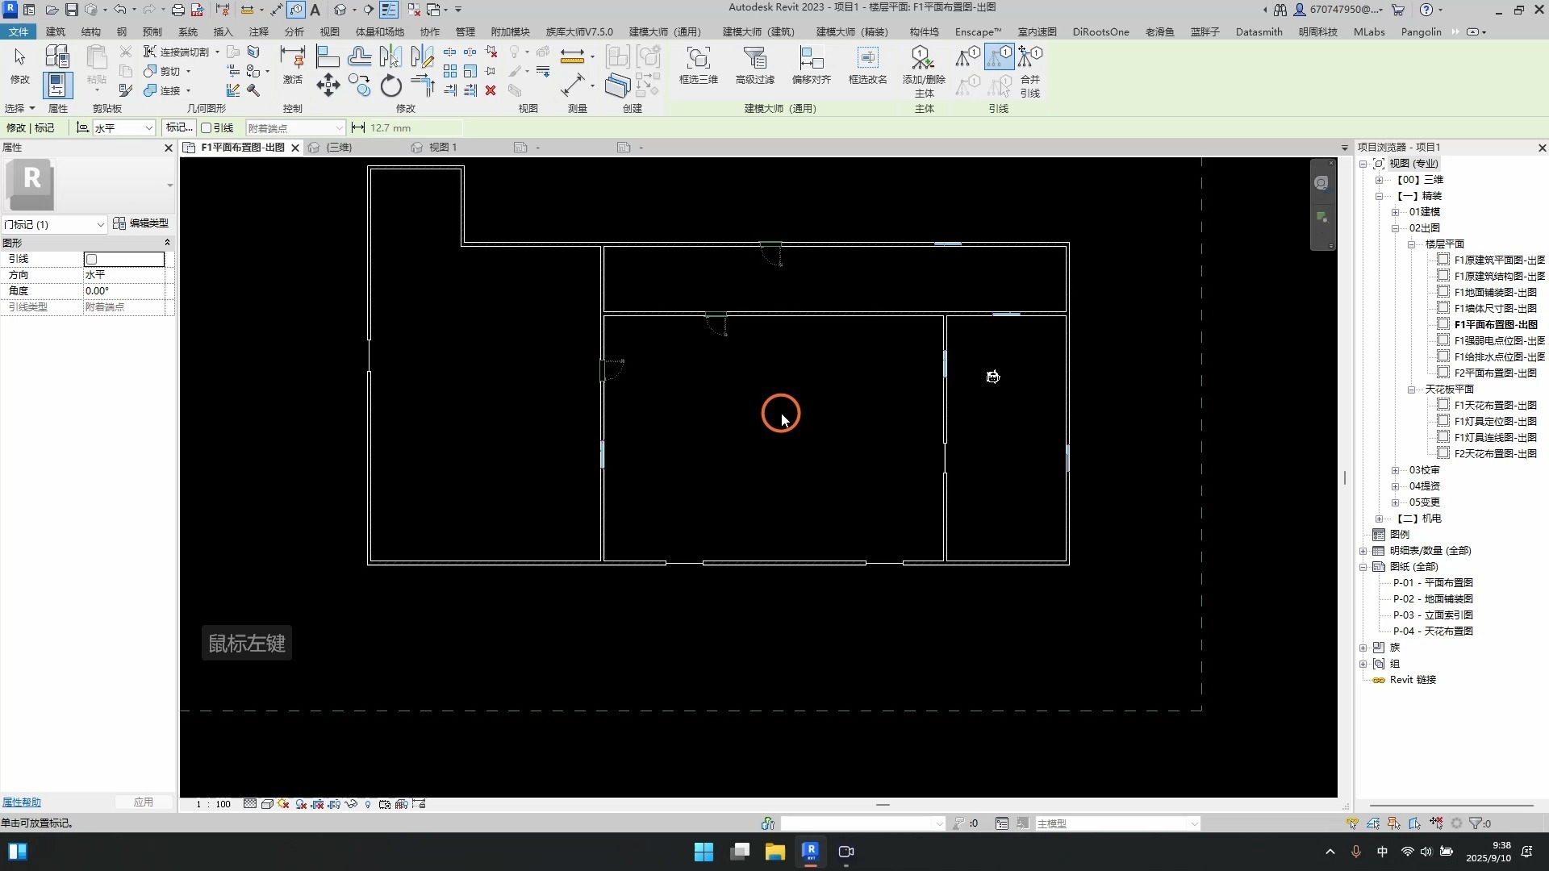This screenshot has width=1549, height=871.
Task: Open the 建筑 ribbon tab
Action: coord(56,31)
